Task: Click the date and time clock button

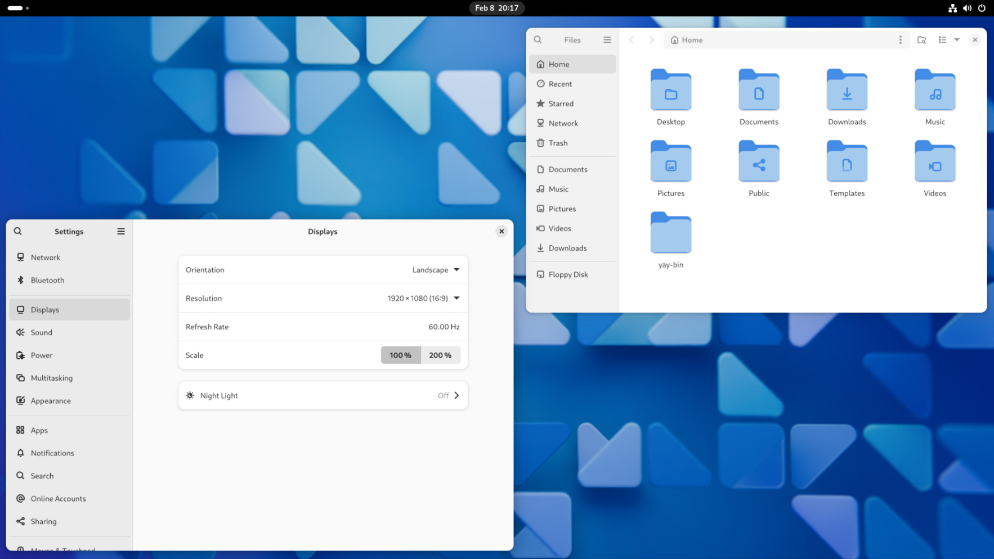Action: coord(496,8)
